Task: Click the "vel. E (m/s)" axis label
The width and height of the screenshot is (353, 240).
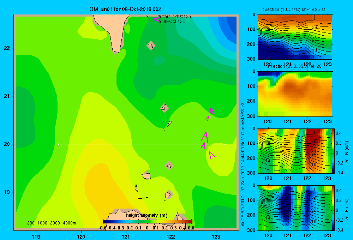Action: tap(347, 209)
